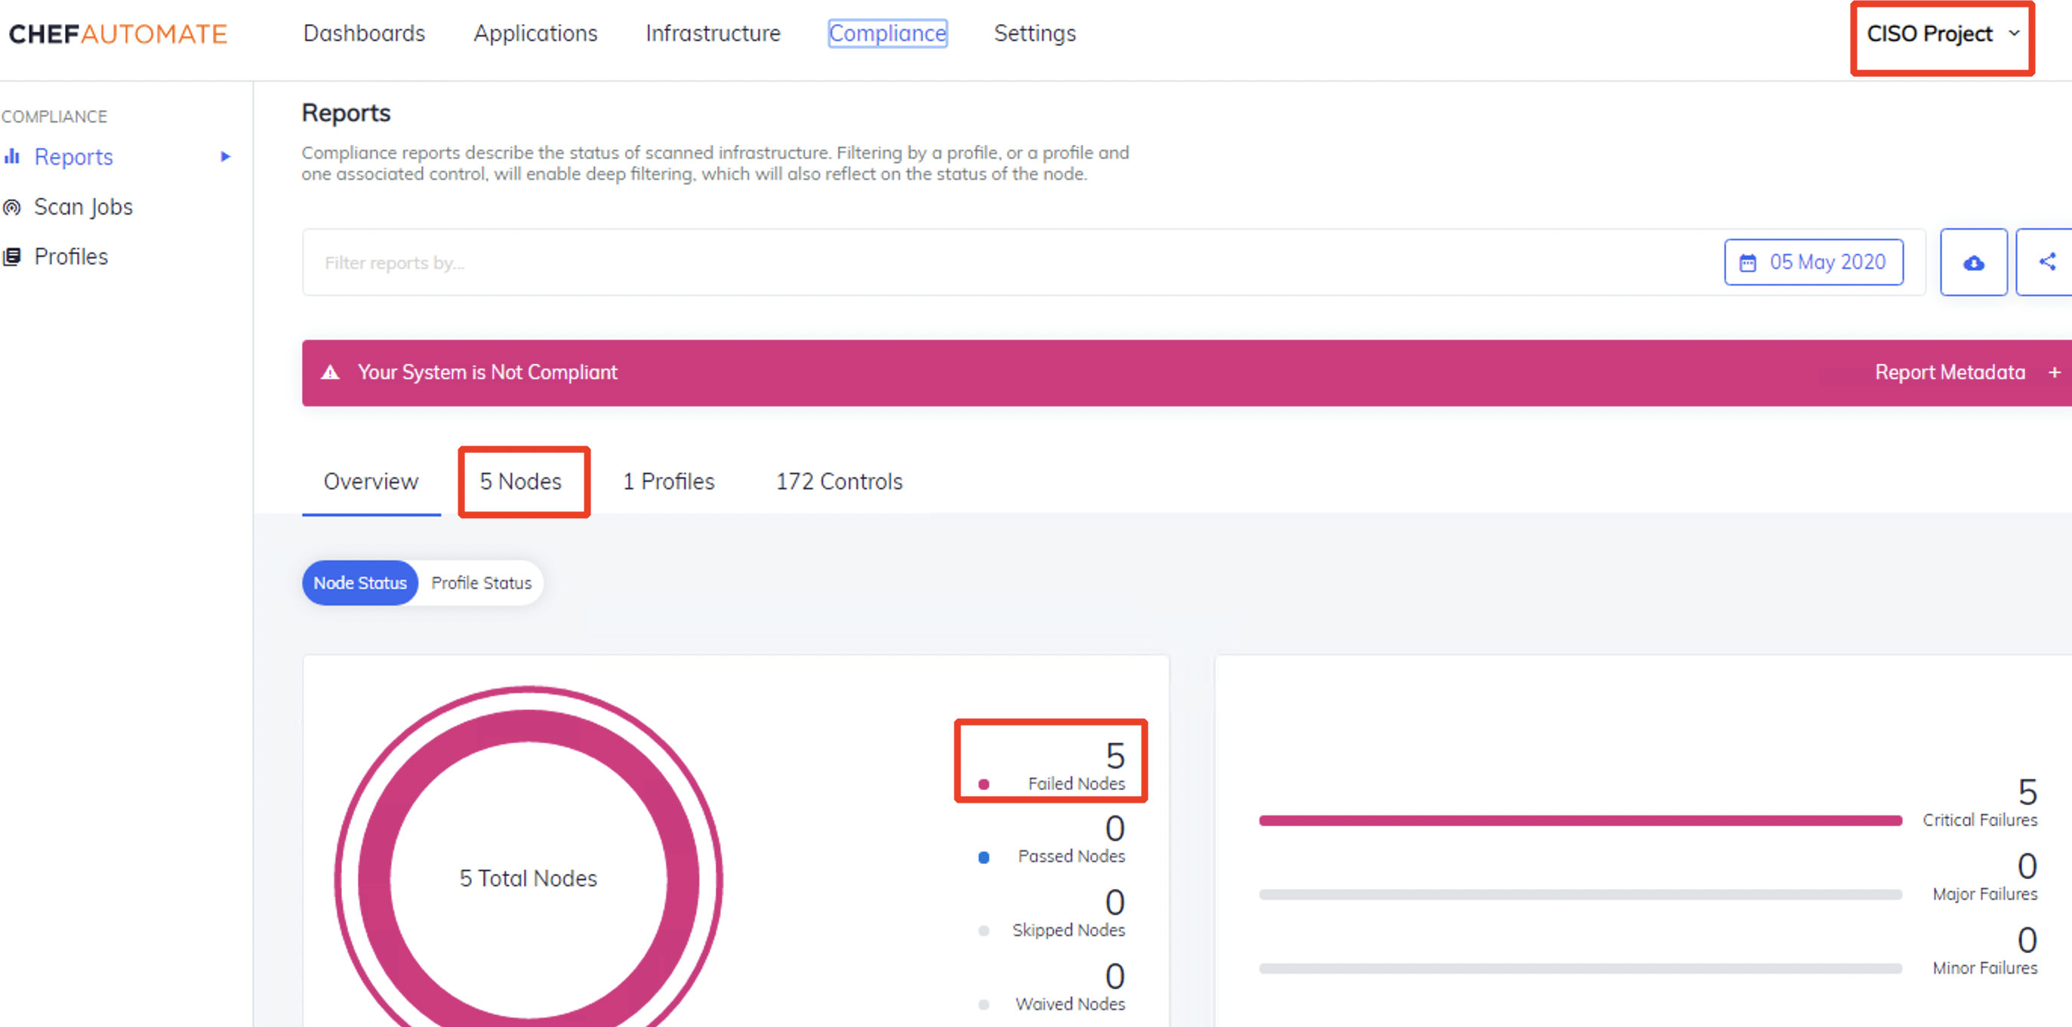The image size is (2072, 1027).
Task: Click the Reports bar chart icon
Action: point(12,157)
